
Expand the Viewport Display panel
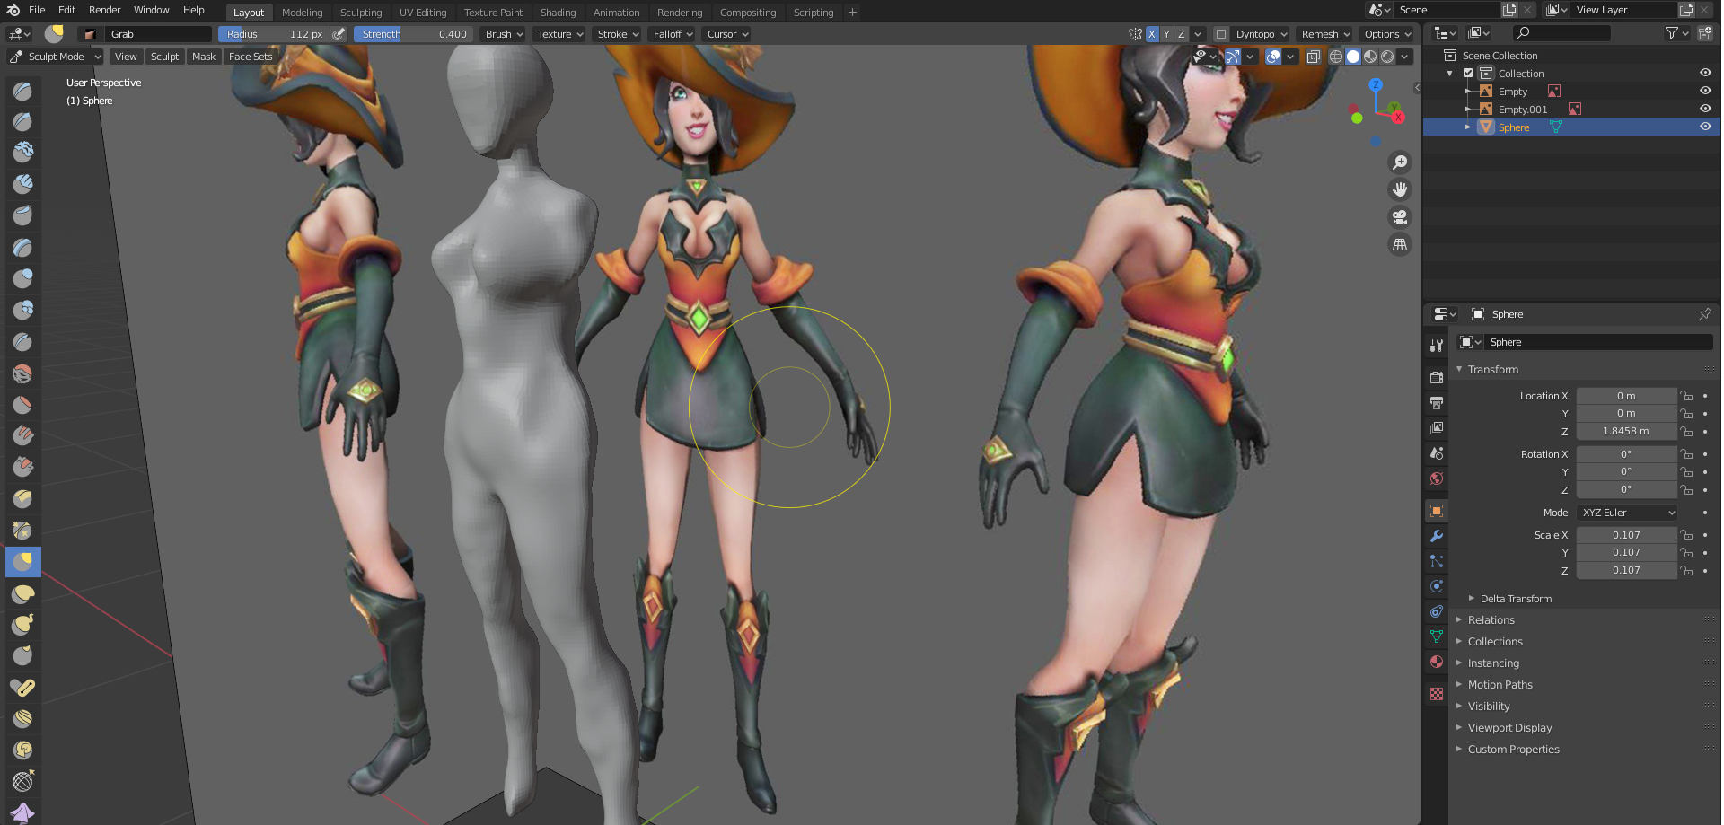1509,728
